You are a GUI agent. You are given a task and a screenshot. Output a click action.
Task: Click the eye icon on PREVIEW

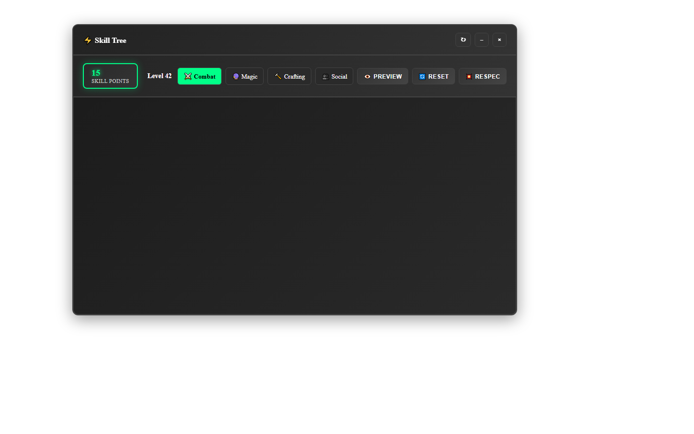click(367, 77)
